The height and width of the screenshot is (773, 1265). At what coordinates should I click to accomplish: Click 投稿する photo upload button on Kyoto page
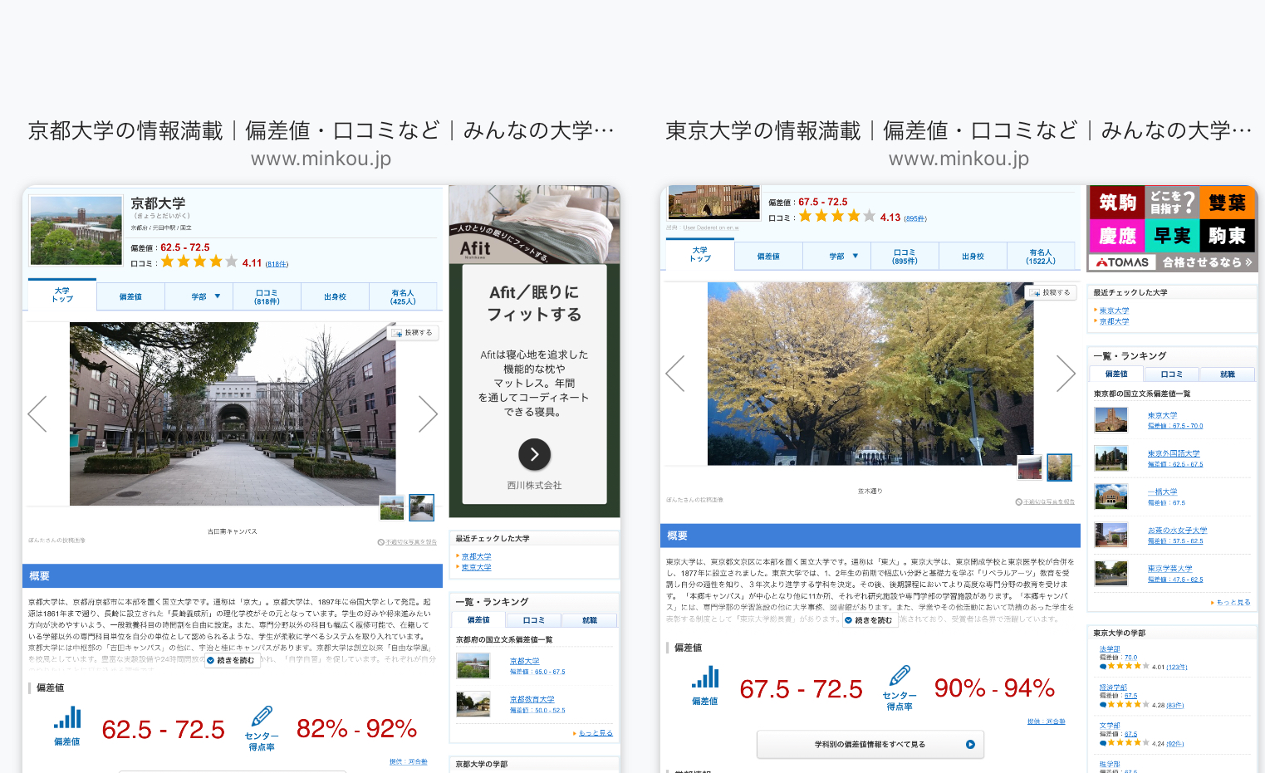coord(413,333)
